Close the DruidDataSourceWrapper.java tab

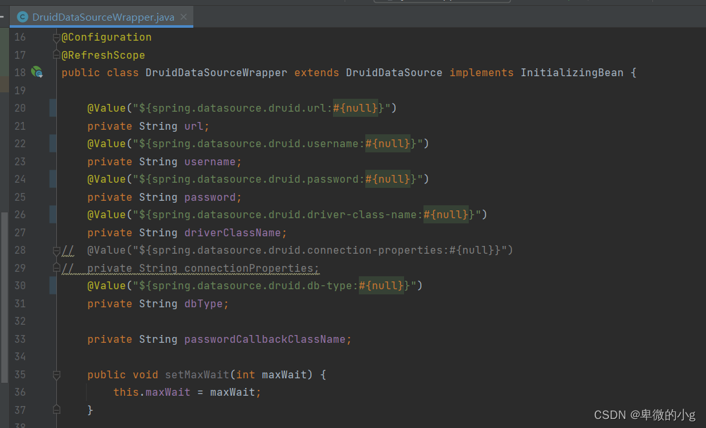point(184,17)
